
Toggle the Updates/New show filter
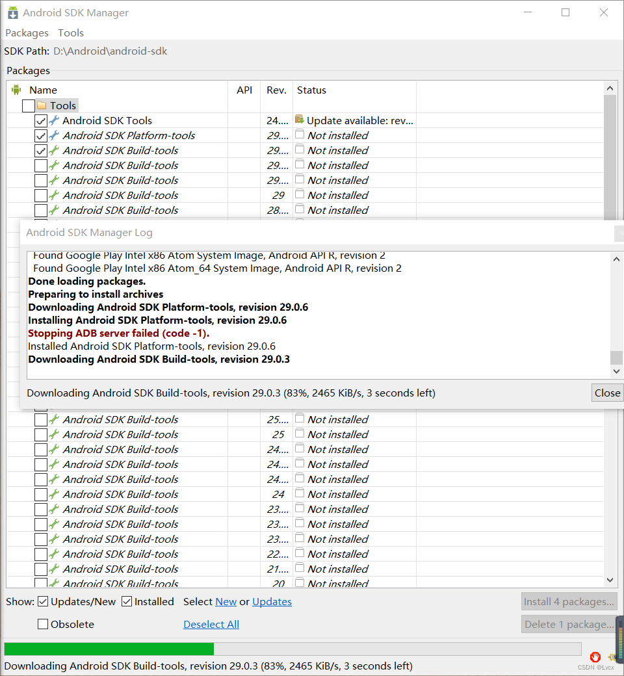pos(43,601)
